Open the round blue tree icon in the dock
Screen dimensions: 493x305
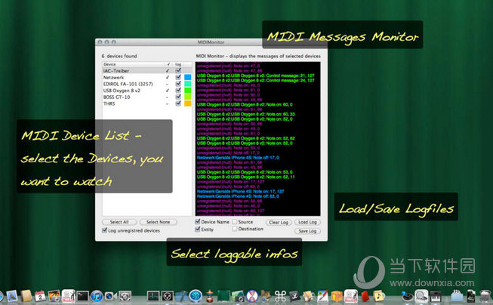point(196,296)
